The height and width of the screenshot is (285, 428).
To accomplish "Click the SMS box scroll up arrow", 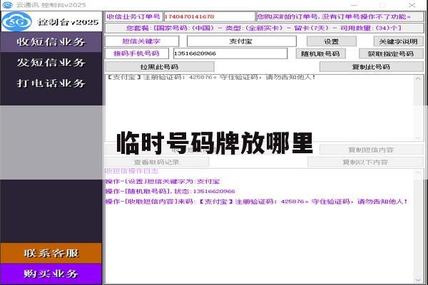I will coord(418,78).
